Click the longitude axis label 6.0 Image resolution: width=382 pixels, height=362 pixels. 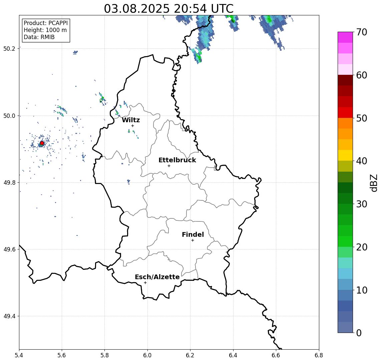click(147, 355)
